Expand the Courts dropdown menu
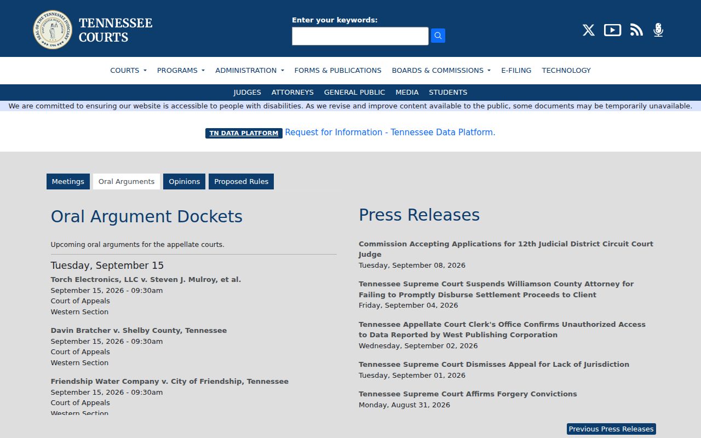The width and height of the screenshot is (701, 438). (128, 70)
